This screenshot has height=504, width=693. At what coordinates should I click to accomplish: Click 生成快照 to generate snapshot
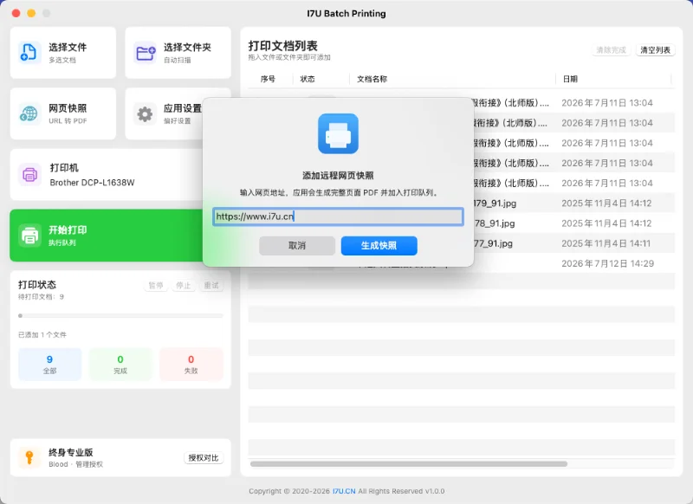(379, 246)
